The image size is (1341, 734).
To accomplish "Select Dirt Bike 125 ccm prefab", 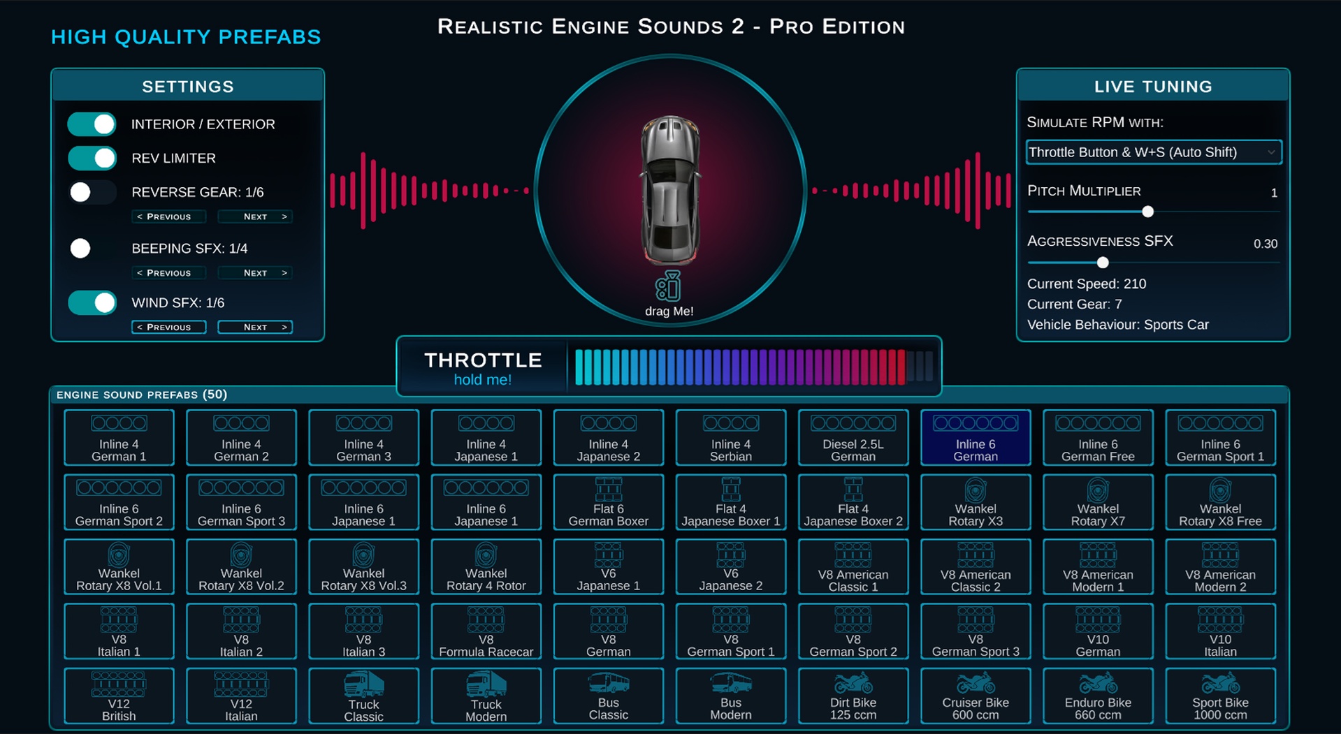I will point(853,696).
